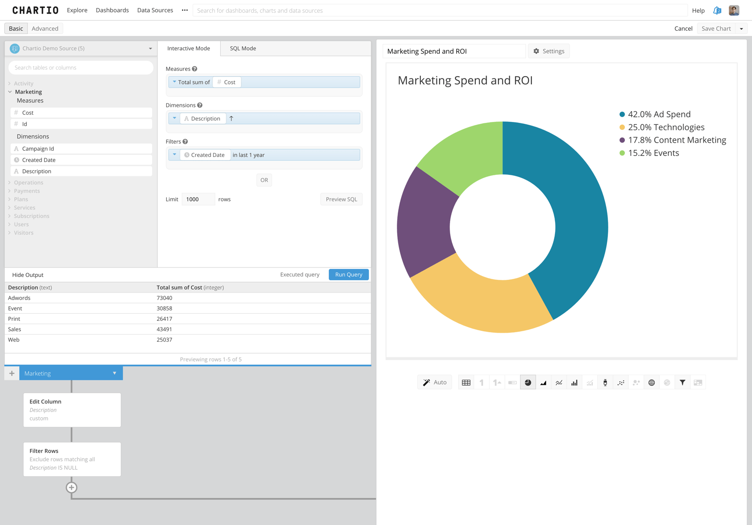Switch to the pie chart type
Image resolution: width=752 pixels, height=525 pixels.
[528, 382]
